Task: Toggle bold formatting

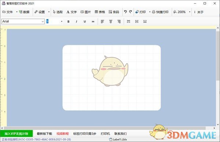Action: tap(68, 22)
